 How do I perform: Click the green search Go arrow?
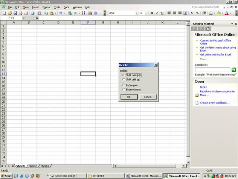pos(233,70)
